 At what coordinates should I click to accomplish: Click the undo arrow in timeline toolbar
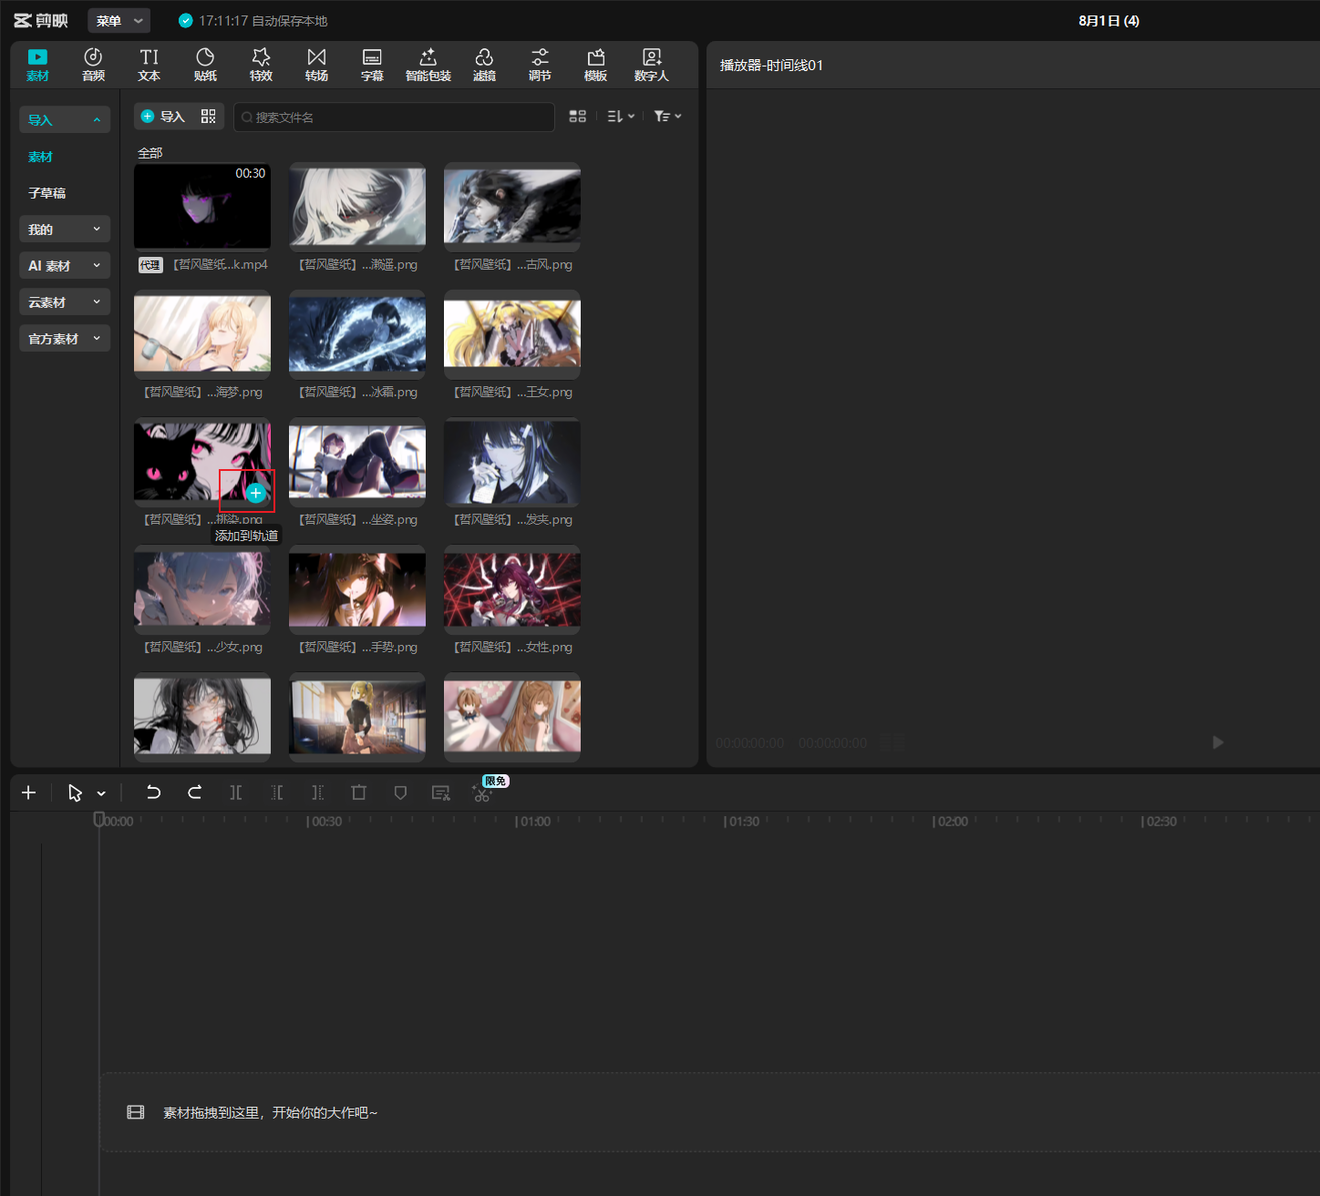(153, 792)
